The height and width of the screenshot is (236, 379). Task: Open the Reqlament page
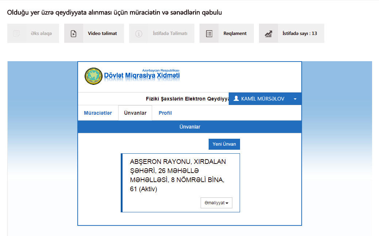click(x=235, y=33)
